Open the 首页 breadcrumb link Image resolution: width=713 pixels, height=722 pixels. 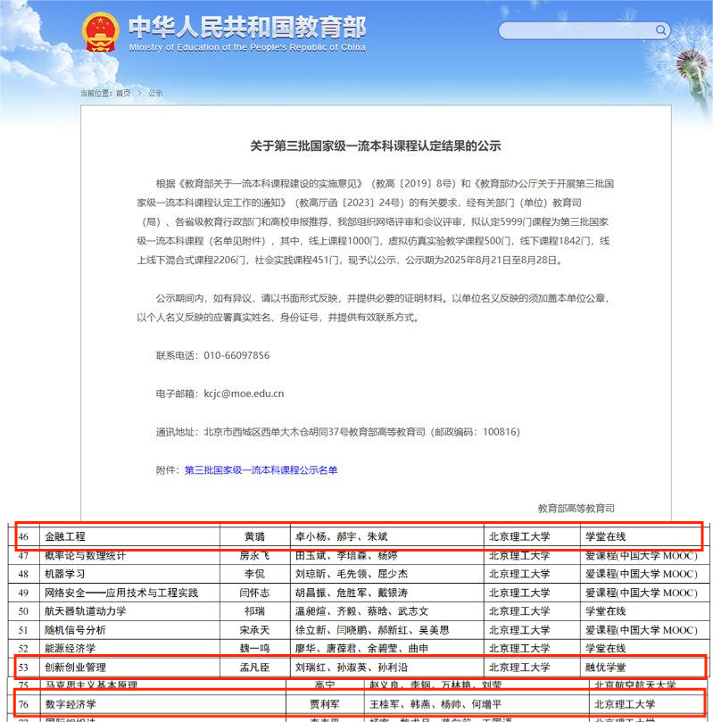[x=123, y=93]
